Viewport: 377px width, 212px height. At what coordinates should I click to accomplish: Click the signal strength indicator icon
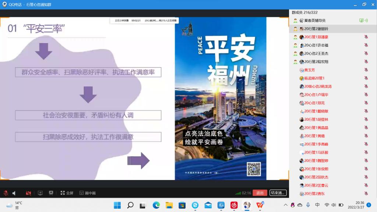click(238, 193)
